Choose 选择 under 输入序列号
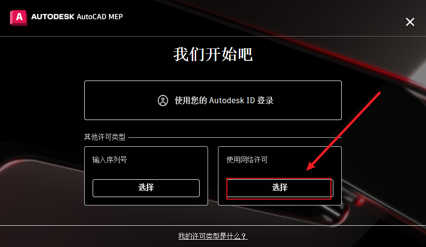This screenshot has width=426, height=247. coord(146,188)
